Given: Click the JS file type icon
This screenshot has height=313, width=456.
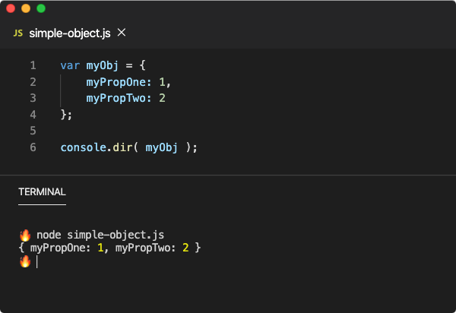Looking at the screenshot, I should click(x=18, y=33).
